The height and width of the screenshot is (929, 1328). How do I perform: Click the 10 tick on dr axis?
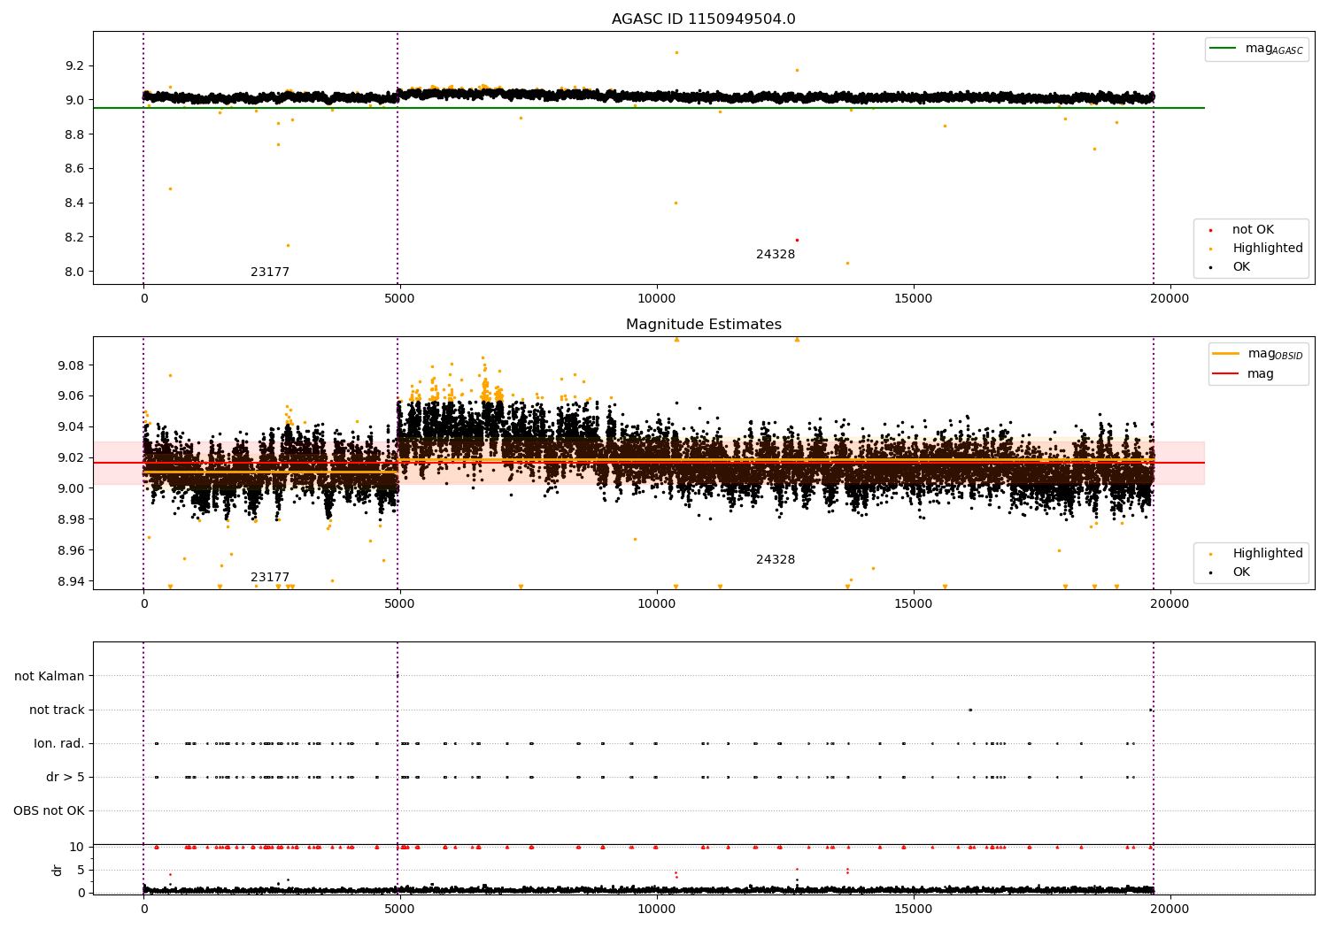coord(77,847)
